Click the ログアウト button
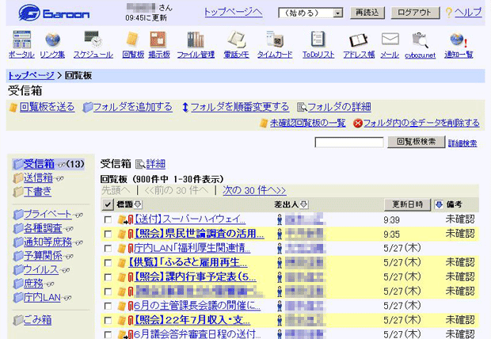This screenshot has width=491, height=339. pos(415,13)
